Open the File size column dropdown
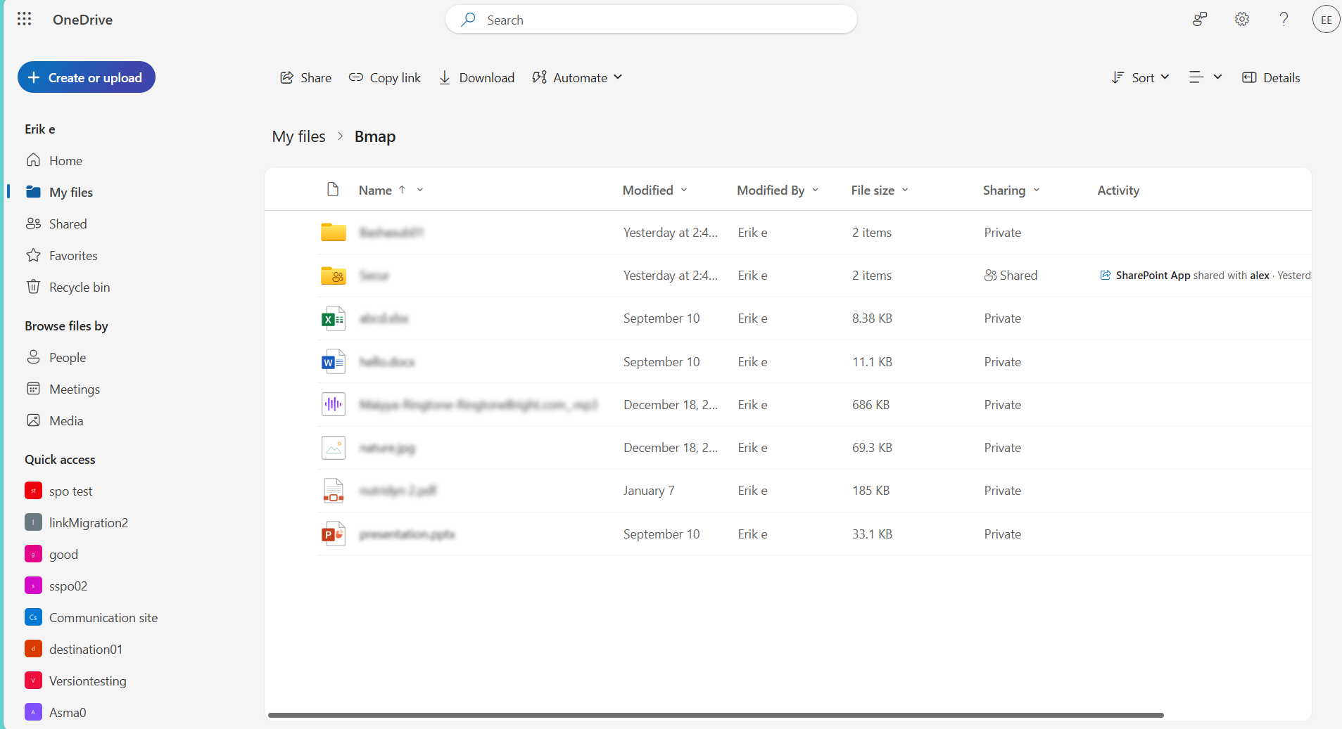Screen dimensions: 1342x729 [905, 190]
